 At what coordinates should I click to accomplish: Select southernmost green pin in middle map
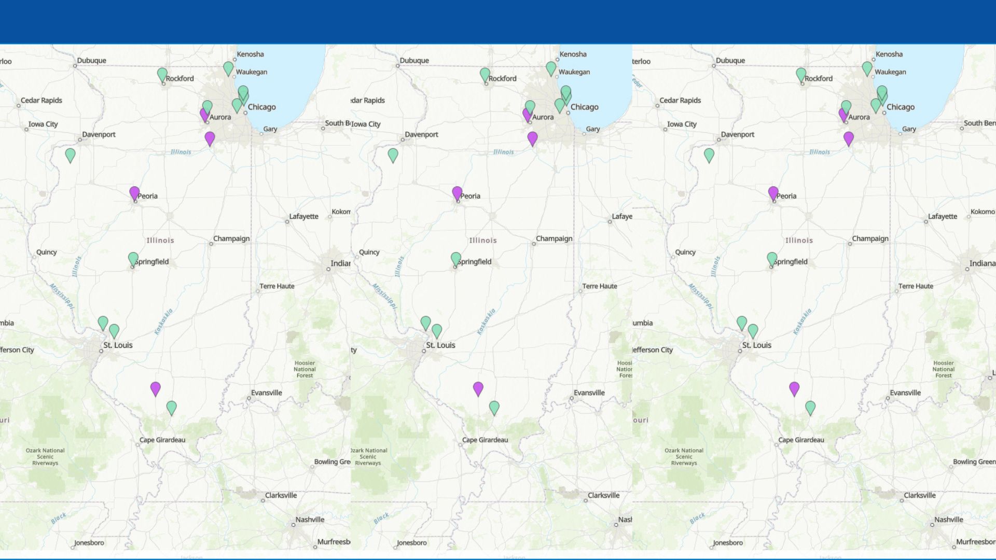(494, 408)
